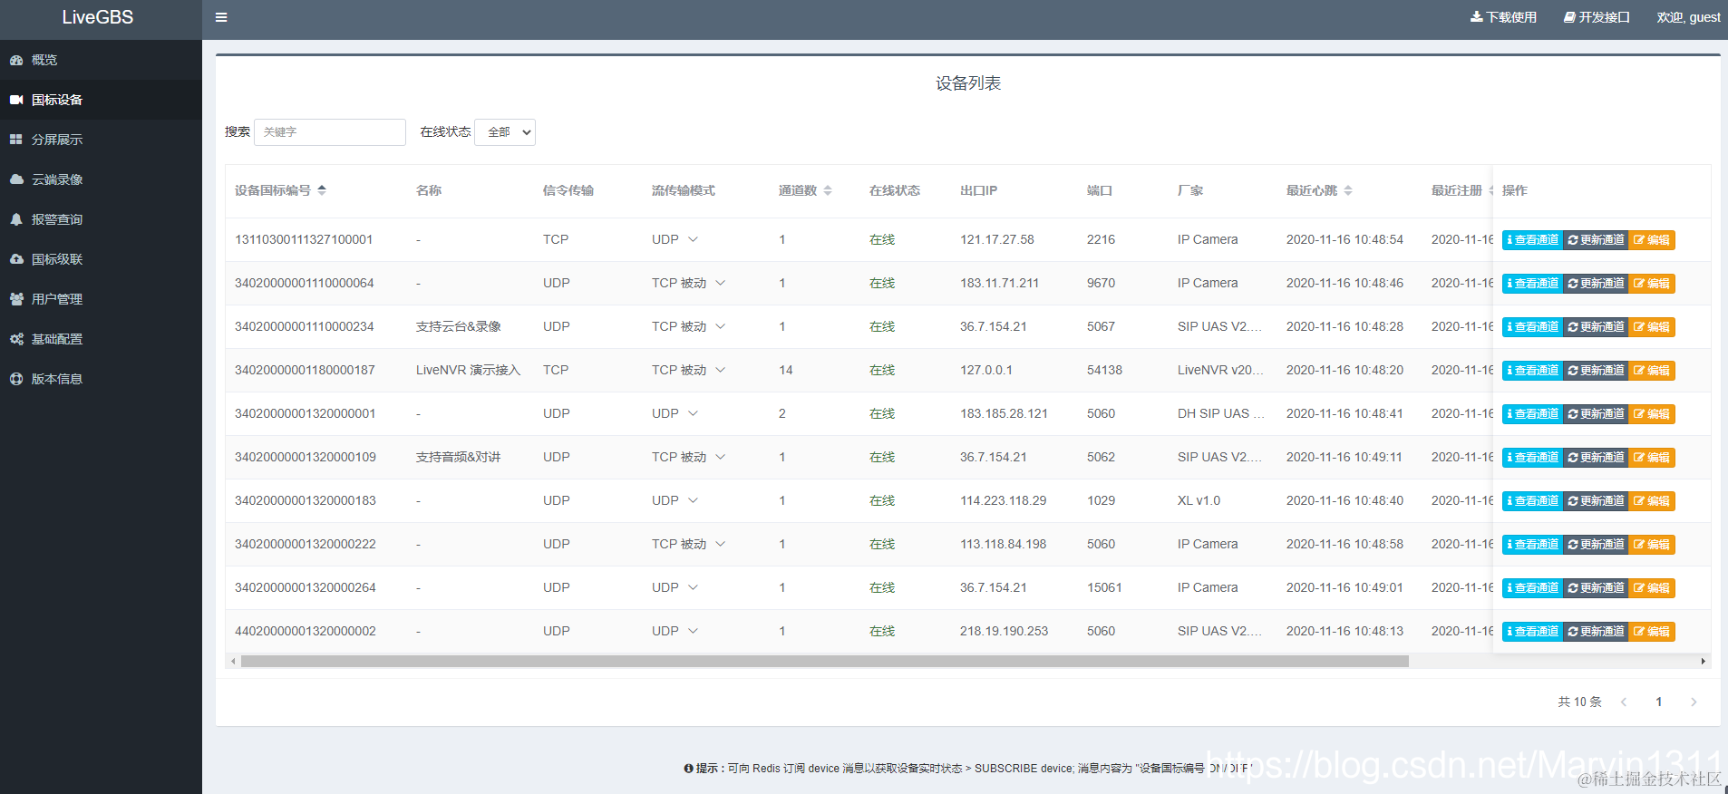View channels of LiveNVR 演示接入 device
This screenshot has height=794, width=1728.
tap(1532, 371)
